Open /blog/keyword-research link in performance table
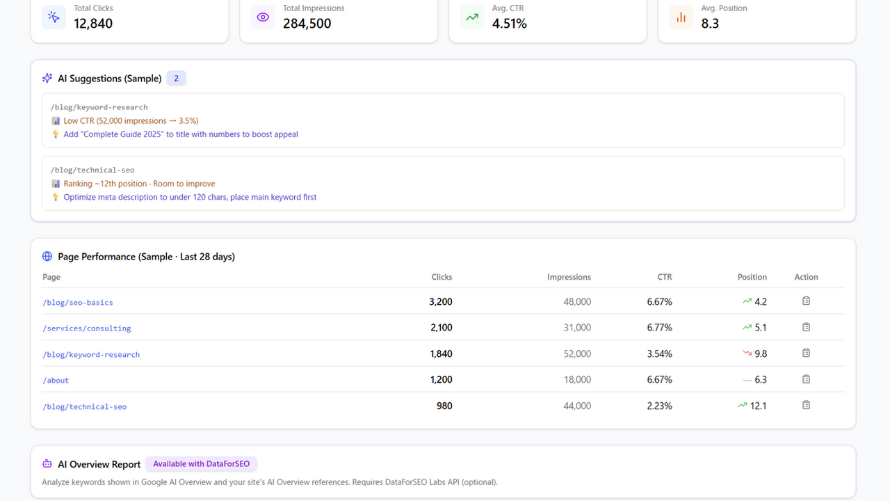The height and width of the screenshot is (501, 890). pyautogui.click(x=91, y=355)
